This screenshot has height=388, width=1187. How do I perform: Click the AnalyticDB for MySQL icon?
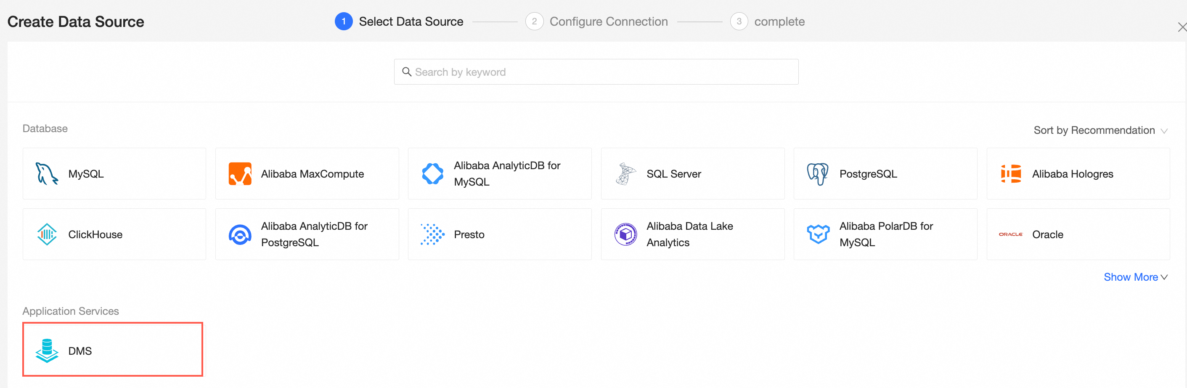[x=433, y=174]
